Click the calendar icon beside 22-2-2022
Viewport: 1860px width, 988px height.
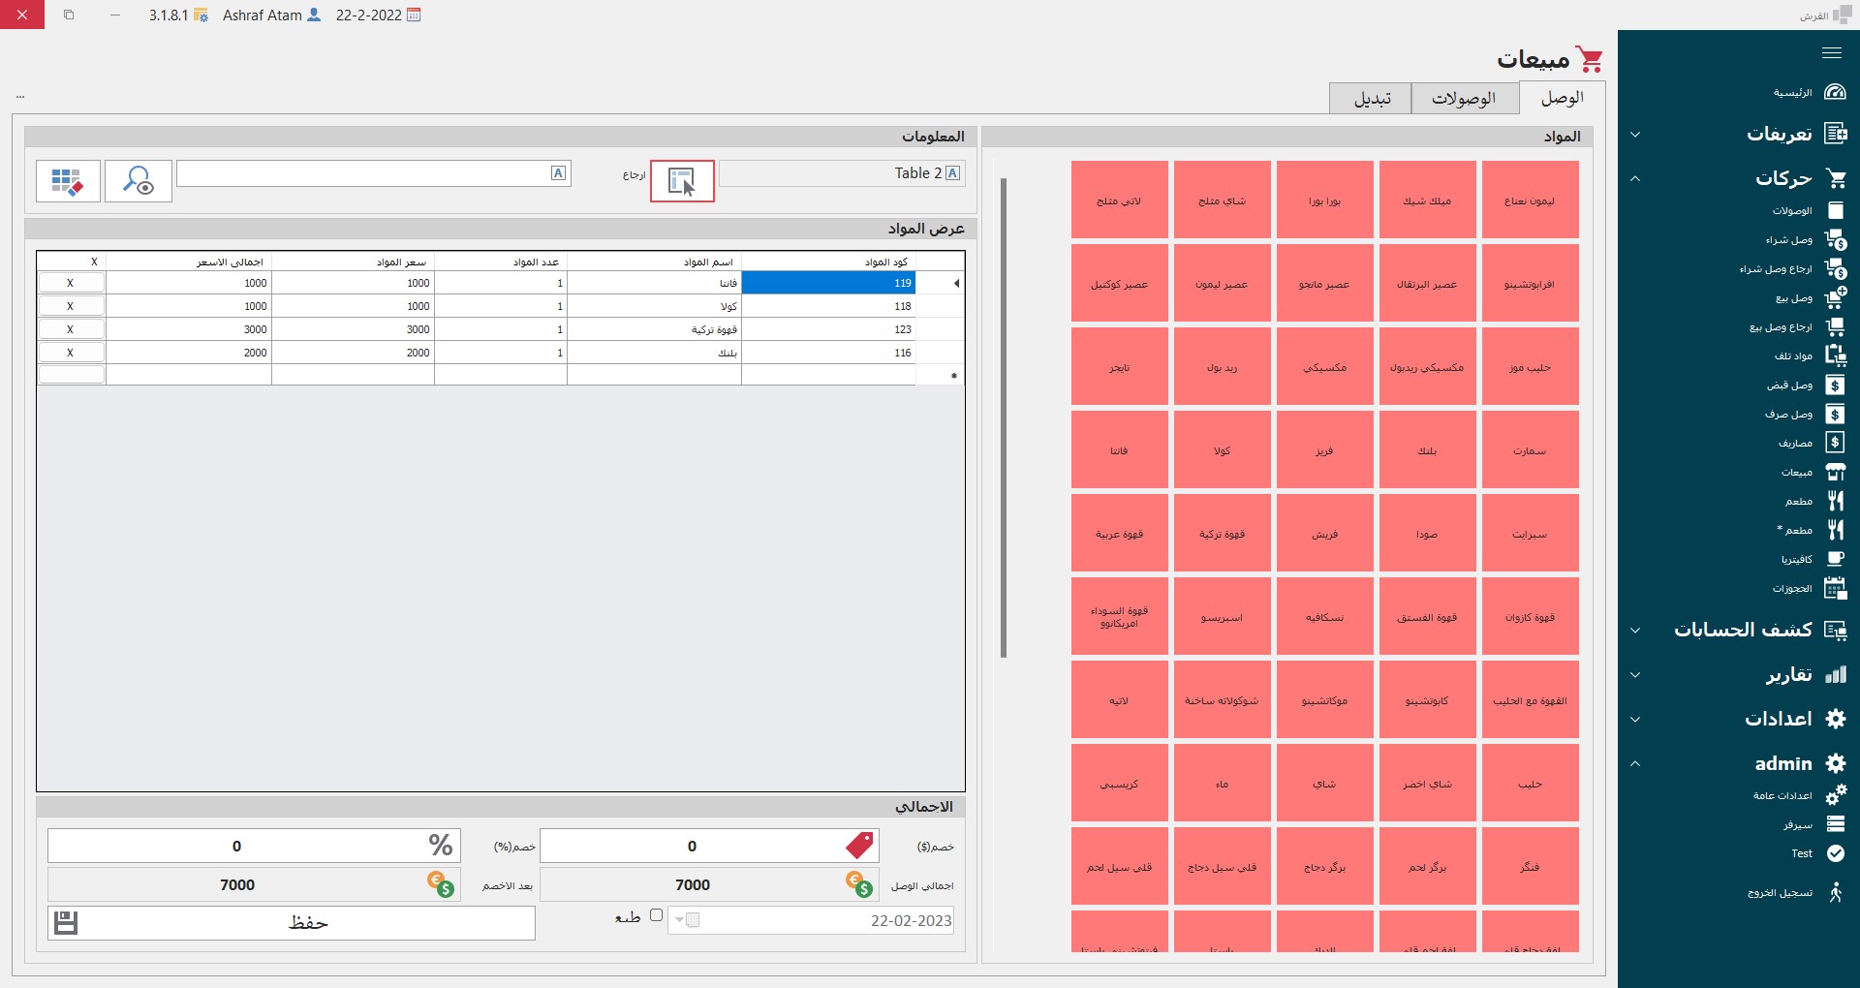[x=415, y=15]
